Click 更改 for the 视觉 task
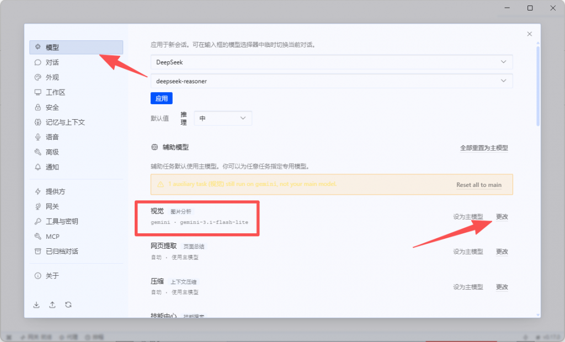 point(502,217)
